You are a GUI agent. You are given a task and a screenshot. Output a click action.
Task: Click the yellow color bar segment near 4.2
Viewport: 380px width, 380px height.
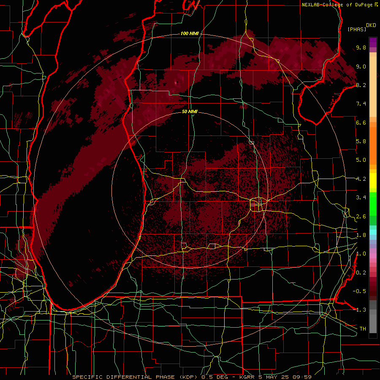(373, 181)
